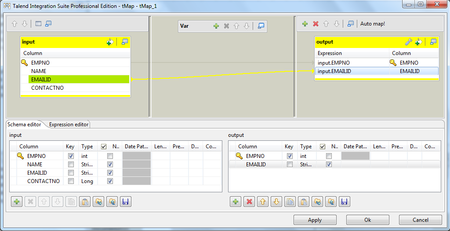The image size is (450, 231).
Task: Minimize the yellow input table
Action: 124,42
